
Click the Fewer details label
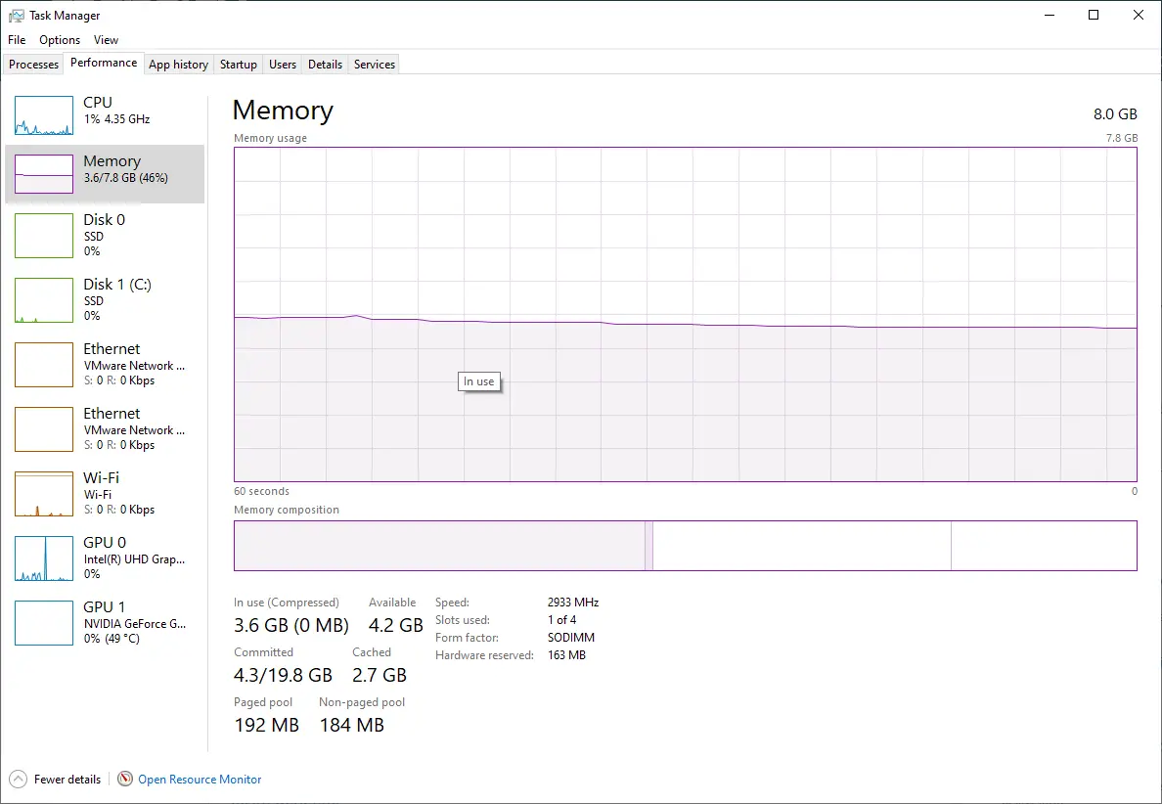(67, 780)
